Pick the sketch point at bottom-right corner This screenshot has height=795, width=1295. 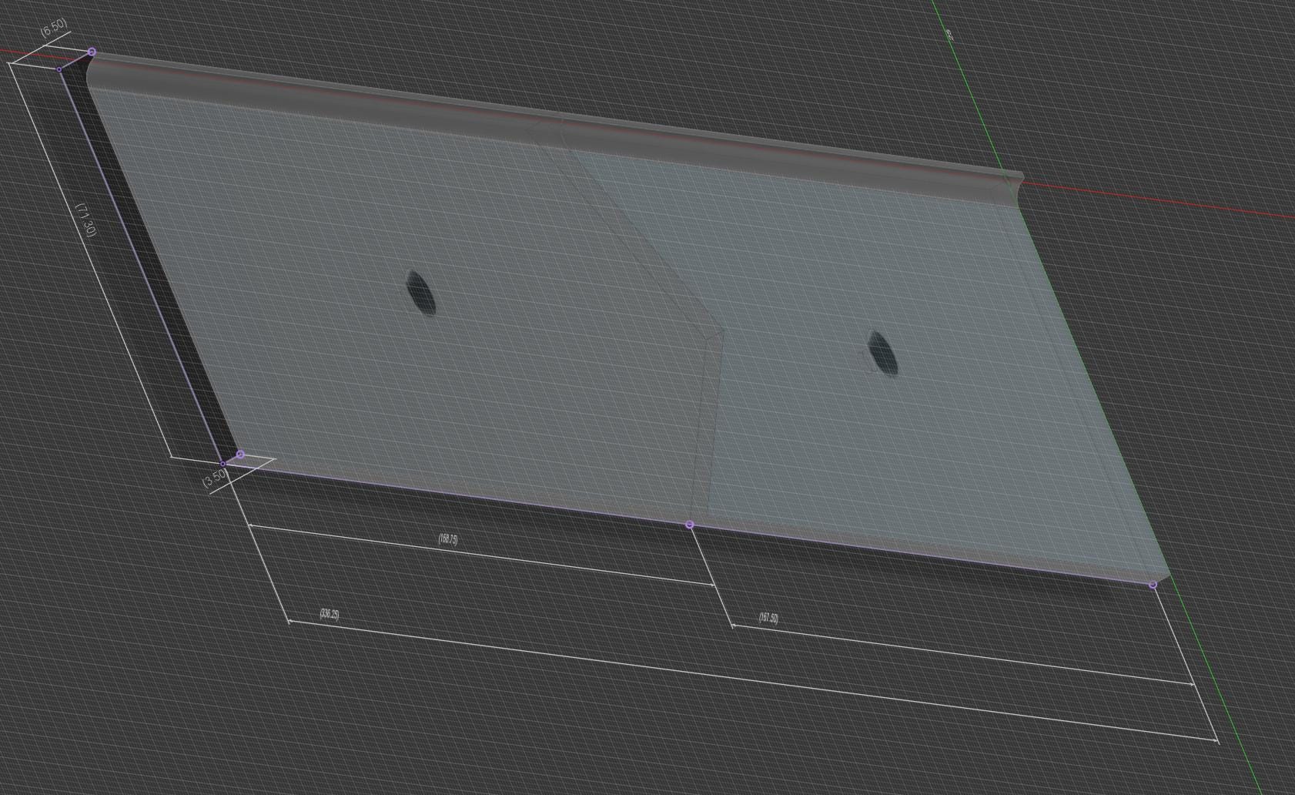1153,585
